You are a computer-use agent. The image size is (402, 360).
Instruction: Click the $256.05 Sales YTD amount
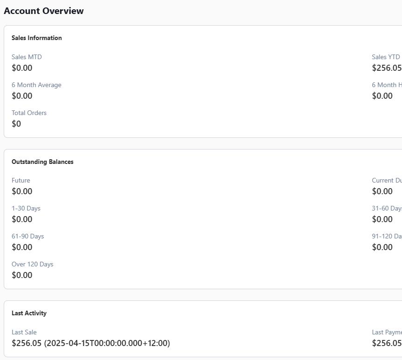[x=387, y=68]
